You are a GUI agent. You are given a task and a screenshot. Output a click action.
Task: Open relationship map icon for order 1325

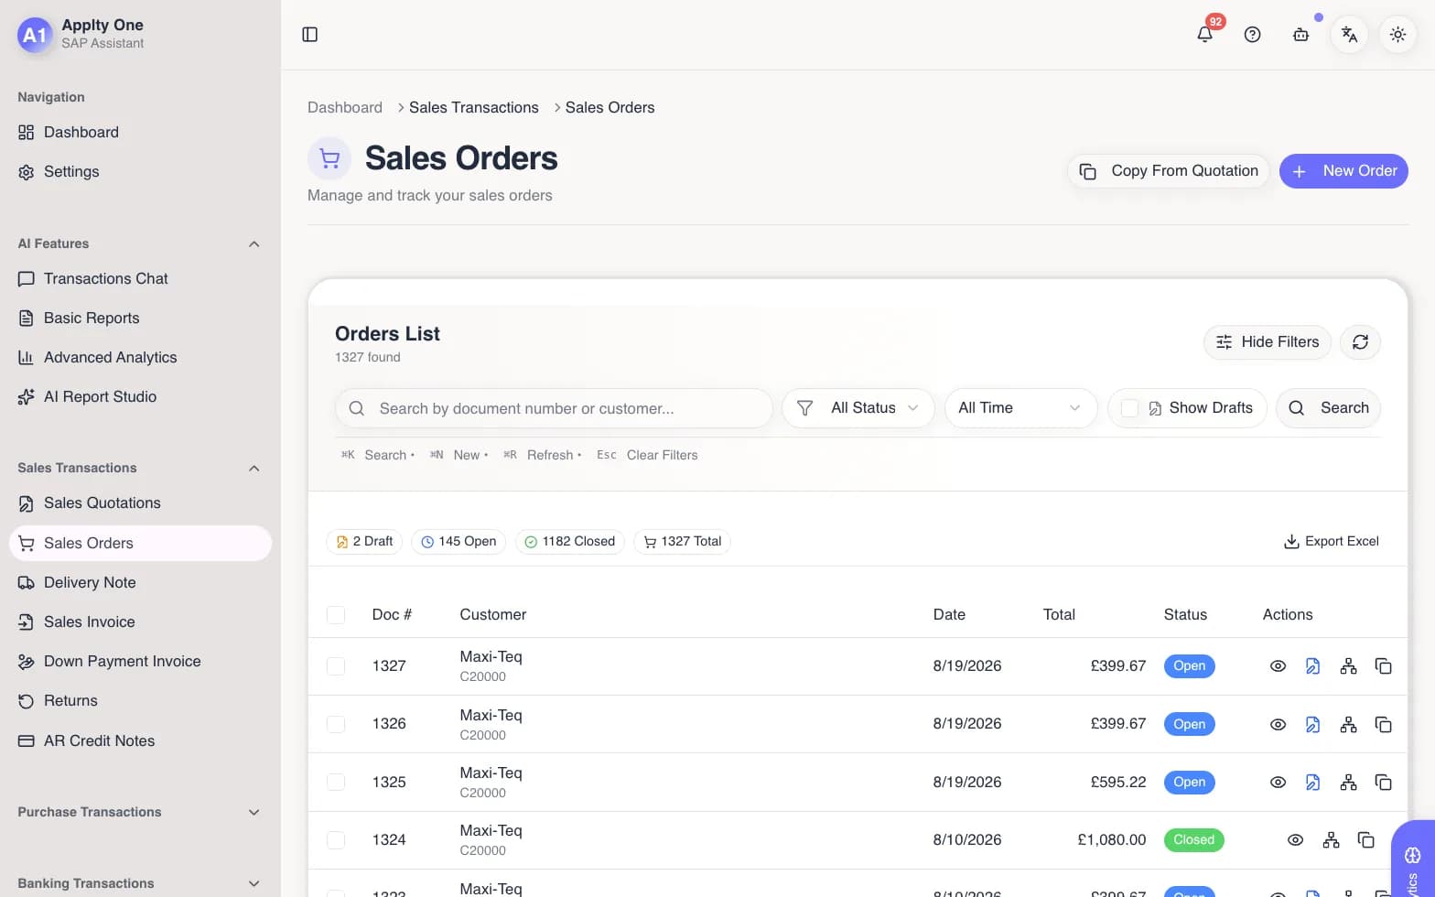(1348, 783)
